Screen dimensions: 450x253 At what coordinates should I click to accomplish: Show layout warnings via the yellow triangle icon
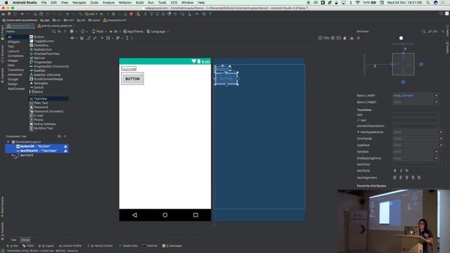tap(352, 38)
